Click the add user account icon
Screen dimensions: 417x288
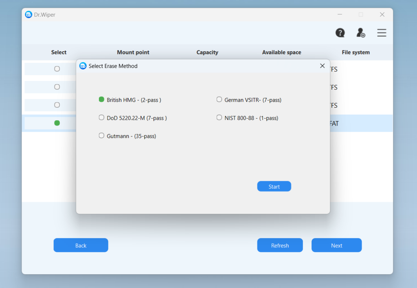pyautogui.click(x=361, y=33)
